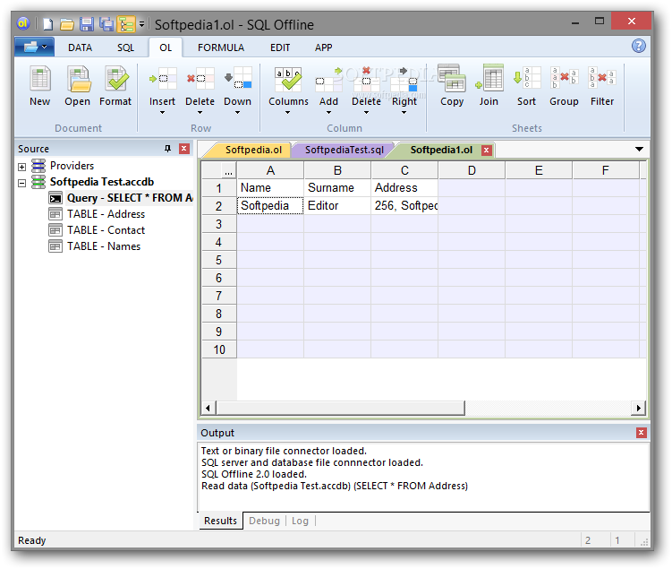Screen dimensions: 672x569
Task: Select row 5 header
Action: pyautogui.click(x=219, y=260)
